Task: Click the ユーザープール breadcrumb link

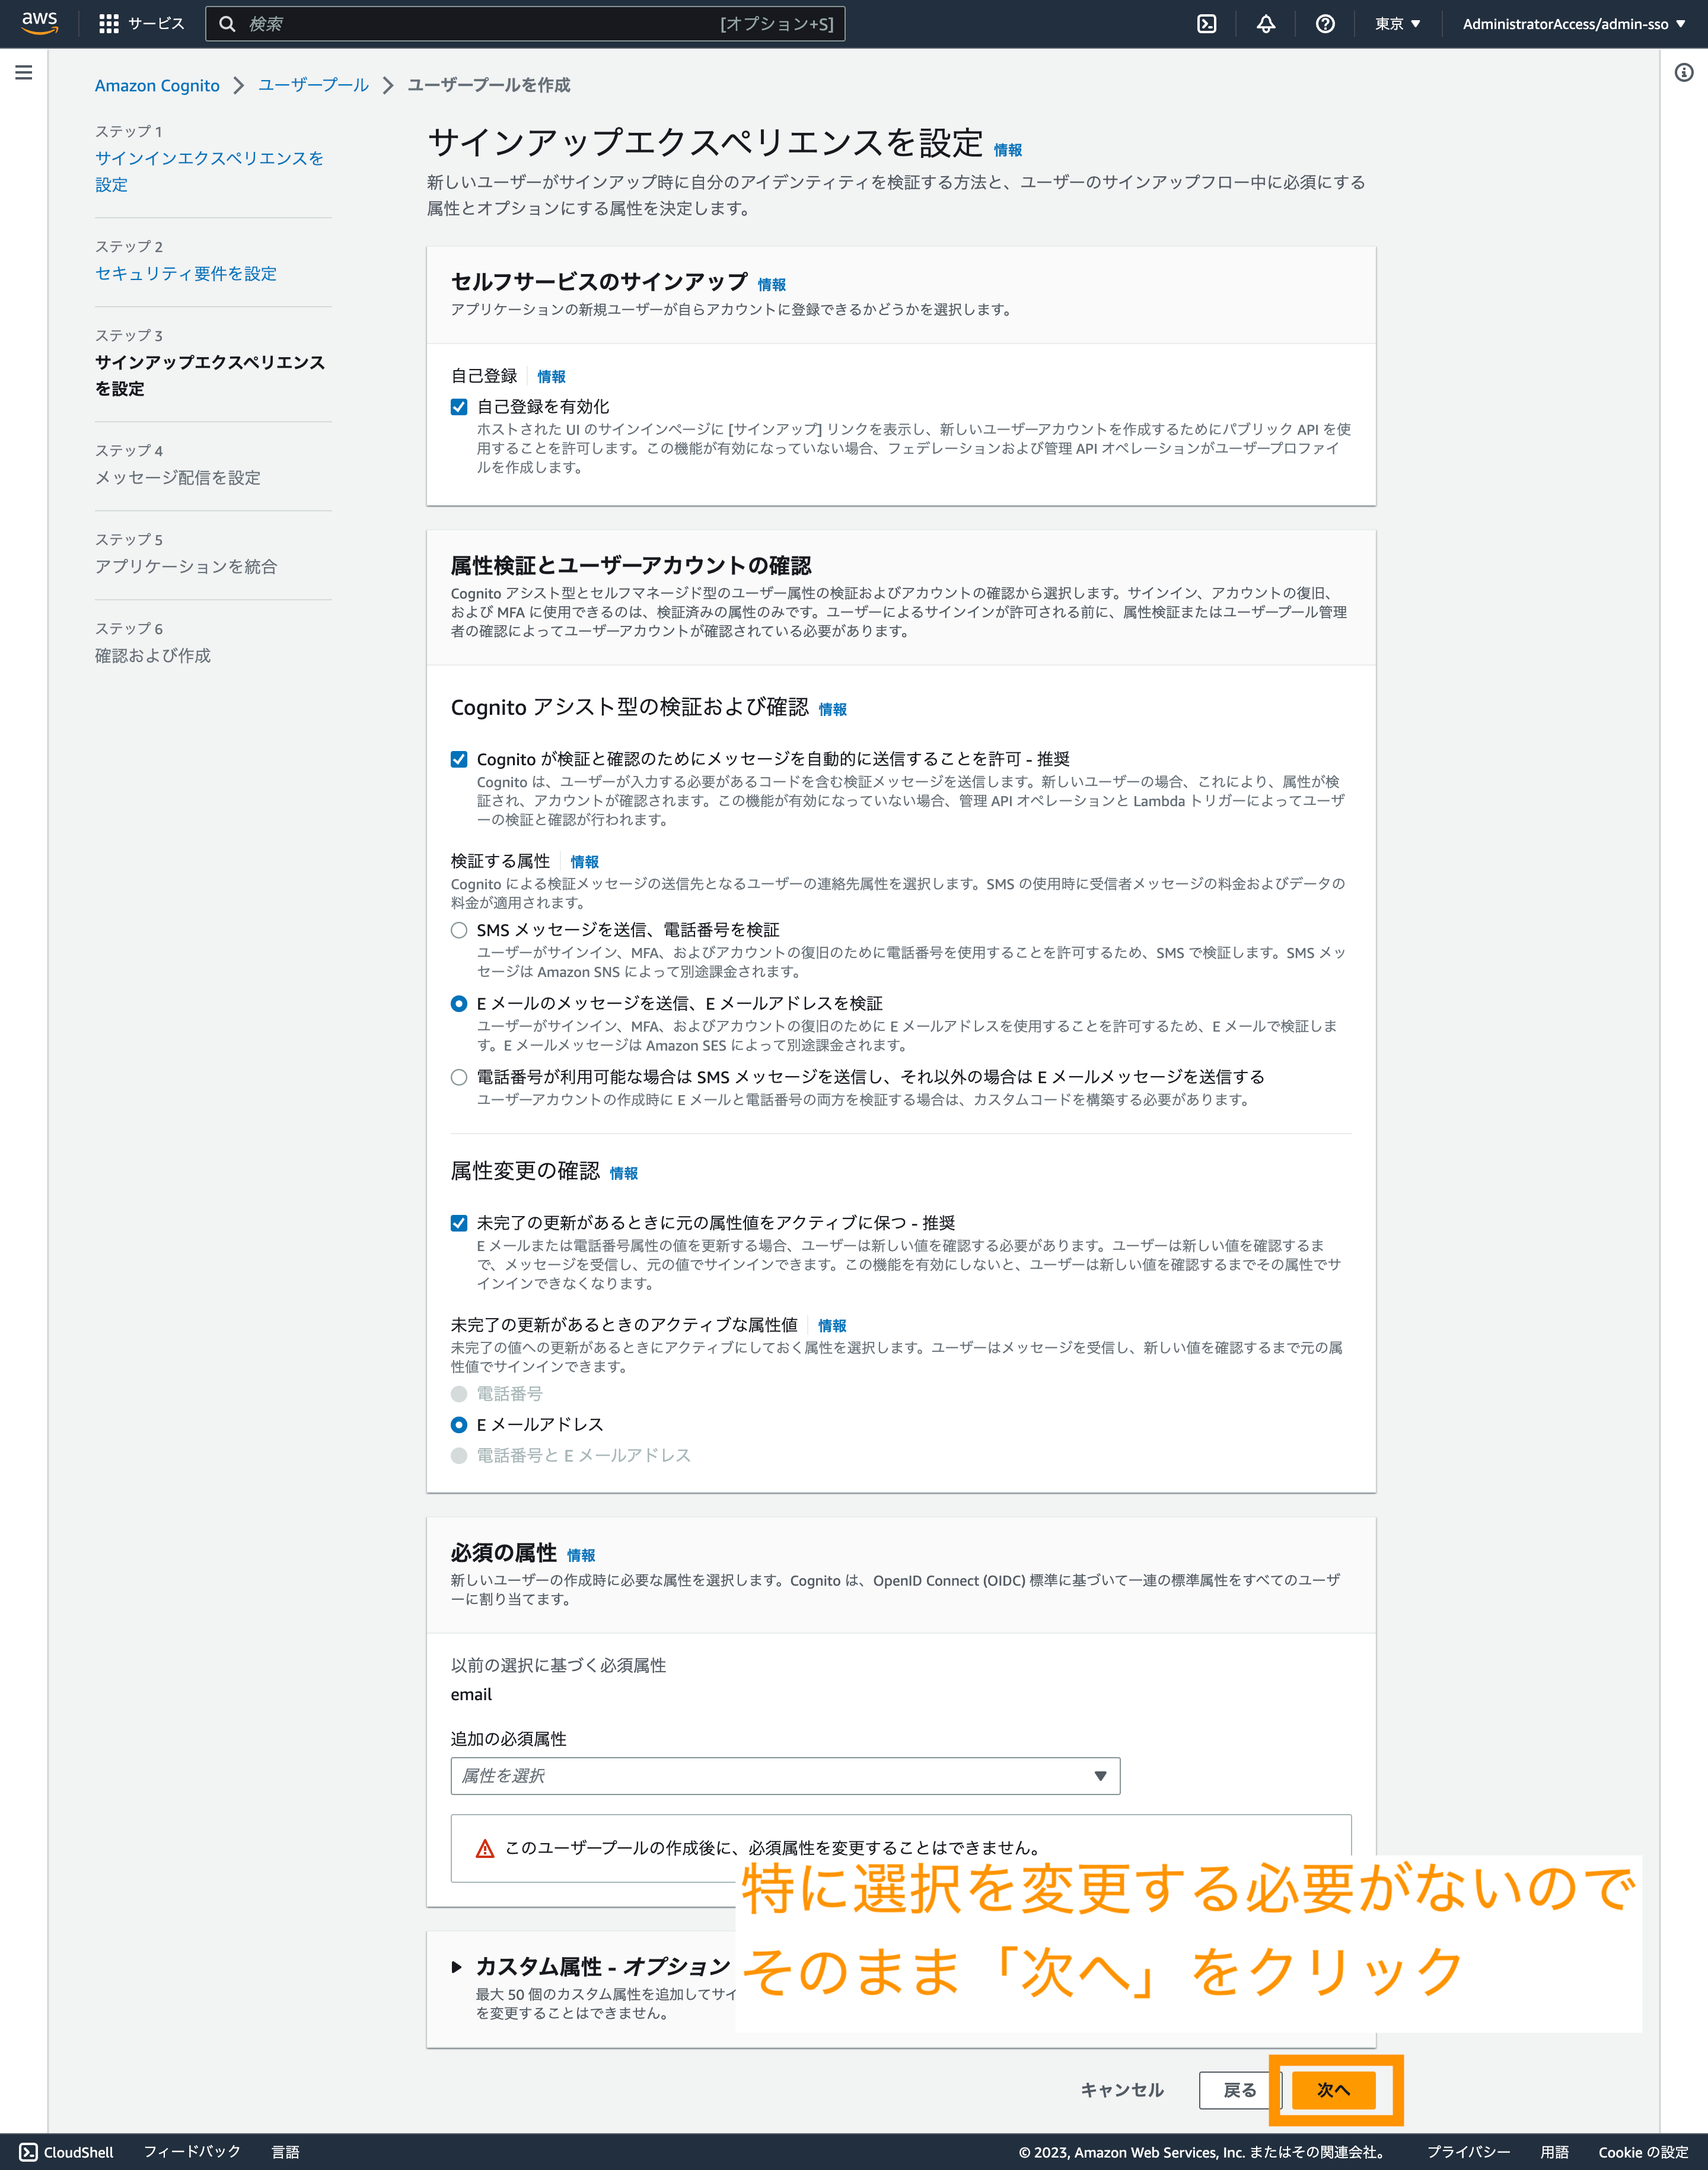Action: click(x=313, y=85)
